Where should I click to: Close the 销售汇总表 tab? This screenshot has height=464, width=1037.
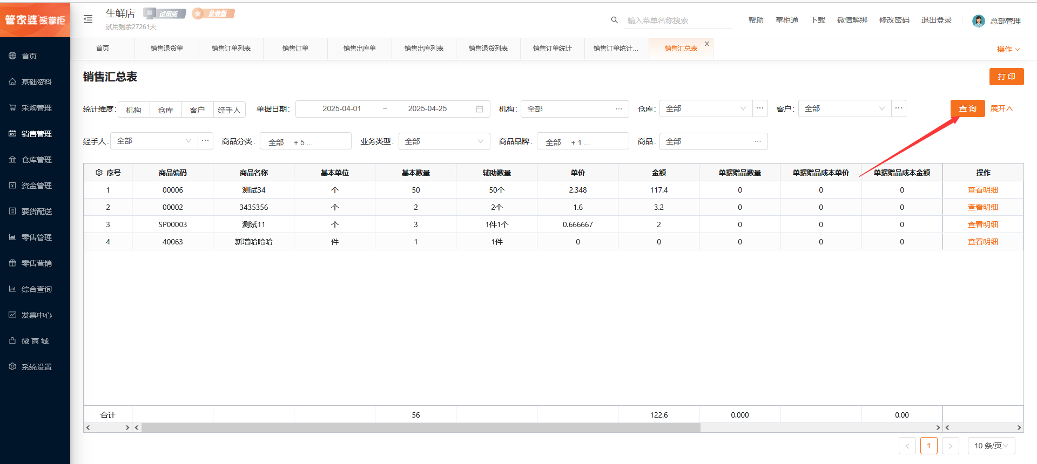(707, 44)
